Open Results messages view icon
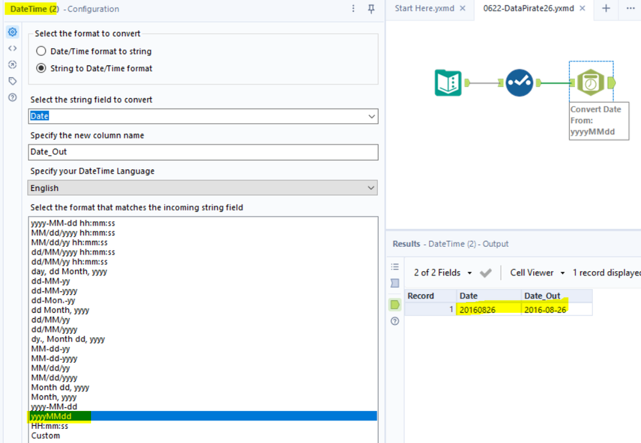 click(x=395, y=283)
